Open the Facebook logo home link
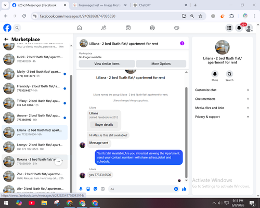The image size is (260, 208). coord(7,28)
